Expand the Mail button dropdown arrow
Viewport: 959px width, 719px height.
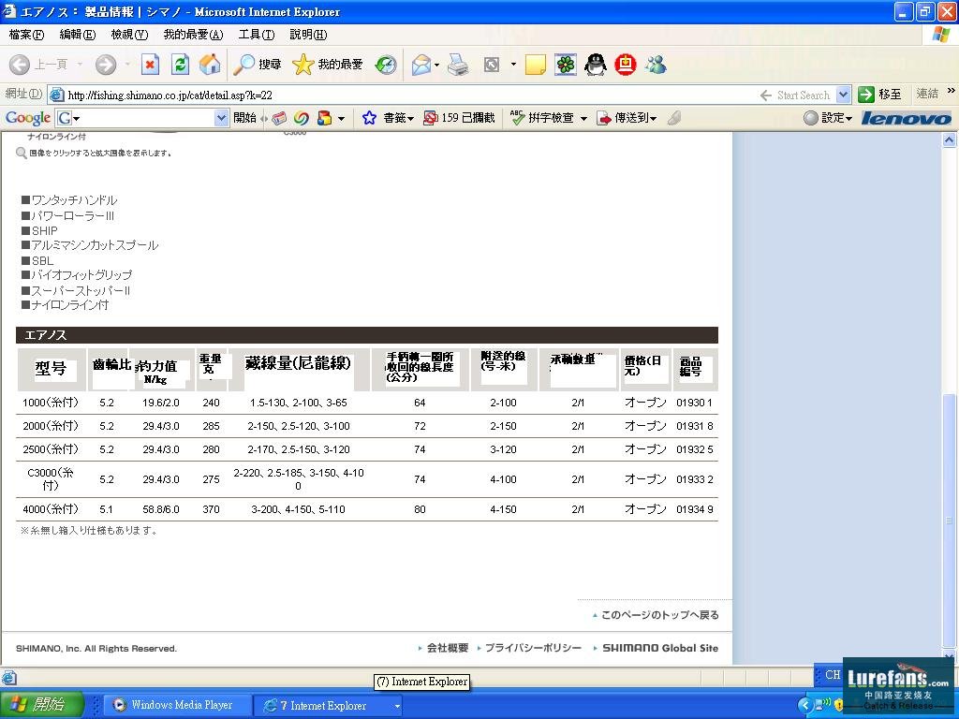[436, 65]
